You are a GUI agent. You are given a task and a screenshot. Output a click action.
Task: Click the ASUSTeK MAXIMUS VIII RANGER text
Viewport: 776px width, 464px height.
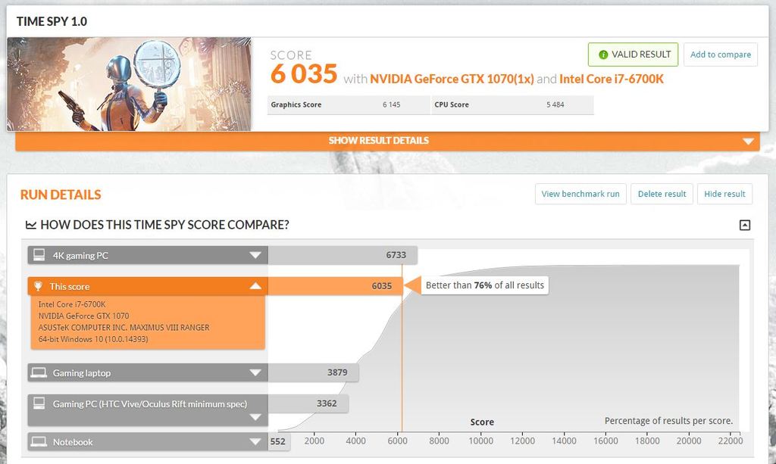coord(124,328)
